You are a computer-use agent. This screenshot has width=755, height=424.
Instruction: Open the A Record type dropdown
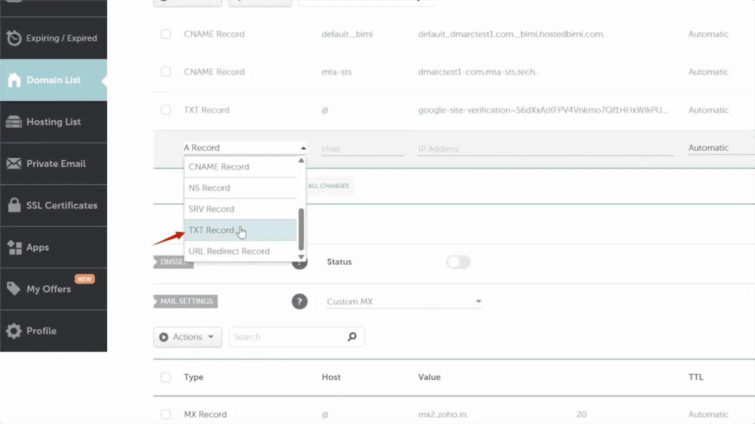[245, 148]
